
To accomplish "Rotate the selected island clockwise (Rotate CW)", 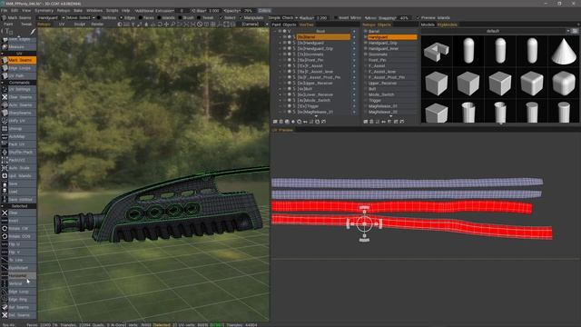I will click(18, 228).
